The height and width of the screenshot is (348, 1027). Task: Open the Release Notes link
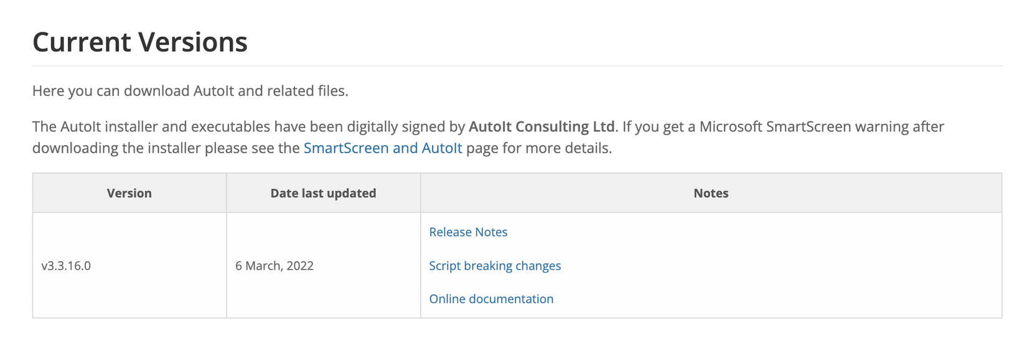point(468,232)
